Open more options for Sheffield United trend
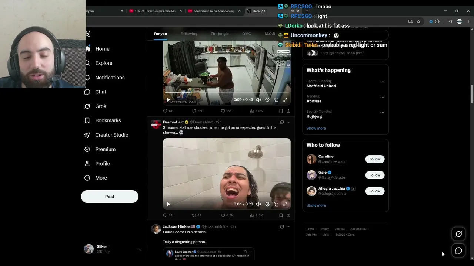 click(382, 82)
